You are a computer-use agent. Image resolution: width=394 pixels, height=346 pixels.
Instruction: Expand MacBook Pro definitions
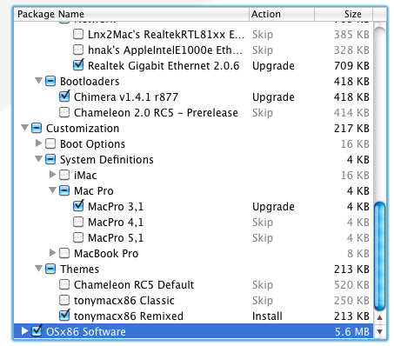(x=52, y=253)
